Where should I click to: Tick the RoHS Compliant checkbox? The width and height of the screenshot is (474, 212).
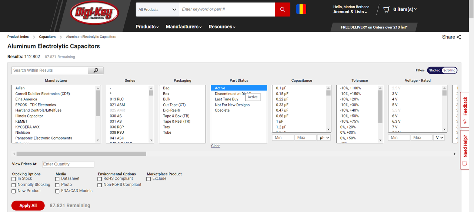pyautogui.click(x=100, y=179)
